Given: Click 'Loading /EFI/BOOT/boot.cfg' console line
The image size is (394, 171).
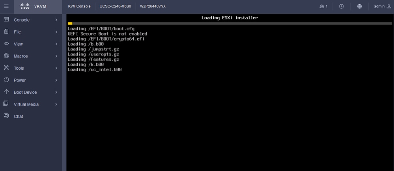Looking at the screenshot, I should (x=101, y=29).
